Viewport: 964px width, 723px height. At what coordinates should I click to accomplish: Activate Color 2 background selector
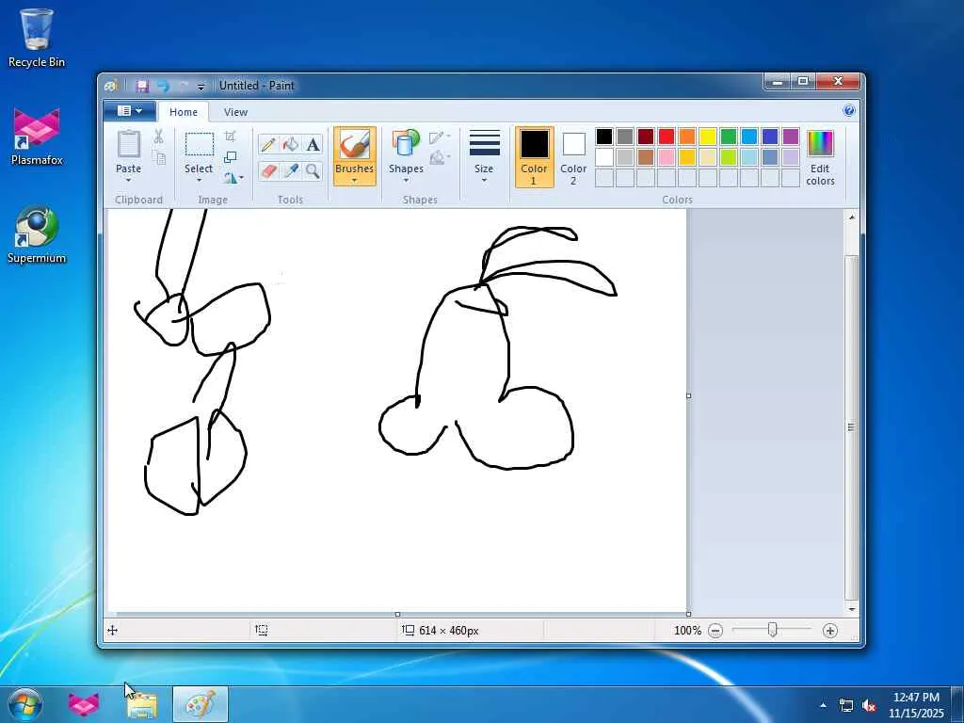pyautogui.click(x=573, y=157)
